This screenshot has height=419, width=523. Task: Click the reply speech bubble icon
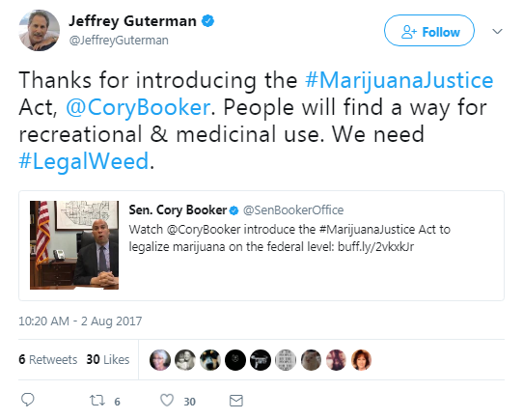tap(28, 400)
